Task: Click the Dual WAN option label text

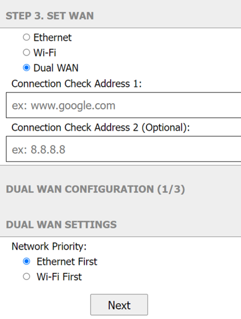Action: click(x=56, y=68)
